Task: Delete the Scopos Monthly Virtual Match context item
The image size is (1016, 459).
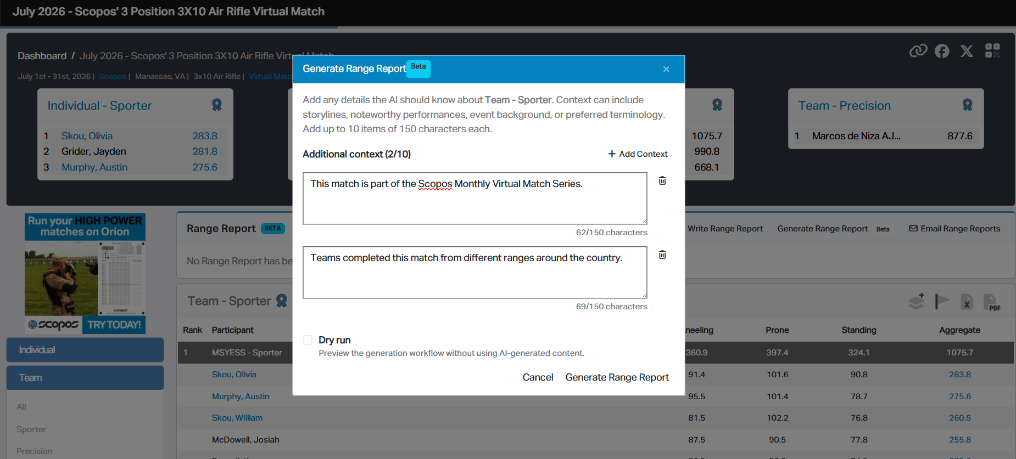Action: [x=662, y=180]
